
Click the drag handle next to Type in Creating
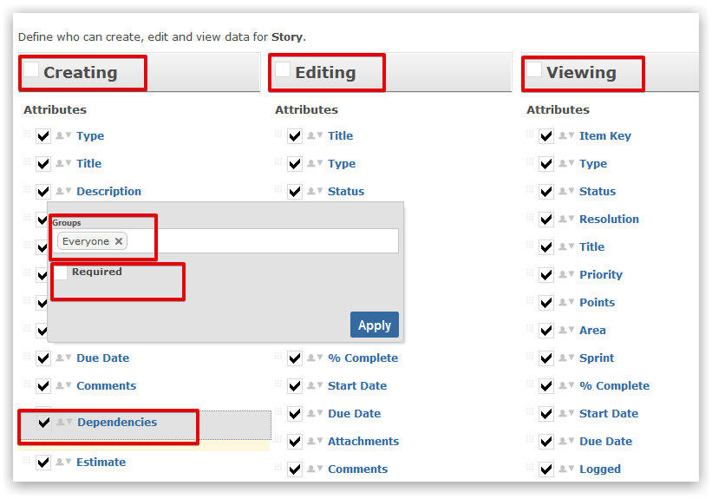[x=27, y=135]
